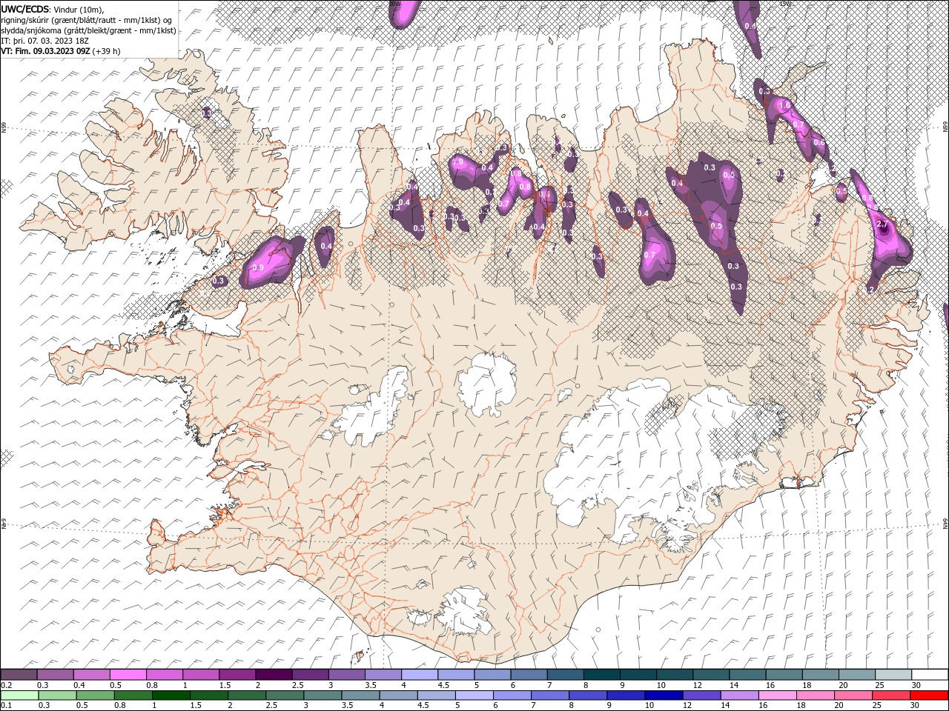Select the navy blue legend swatch above 10
This screenshot has width=949, height=711.
point(664,695)
